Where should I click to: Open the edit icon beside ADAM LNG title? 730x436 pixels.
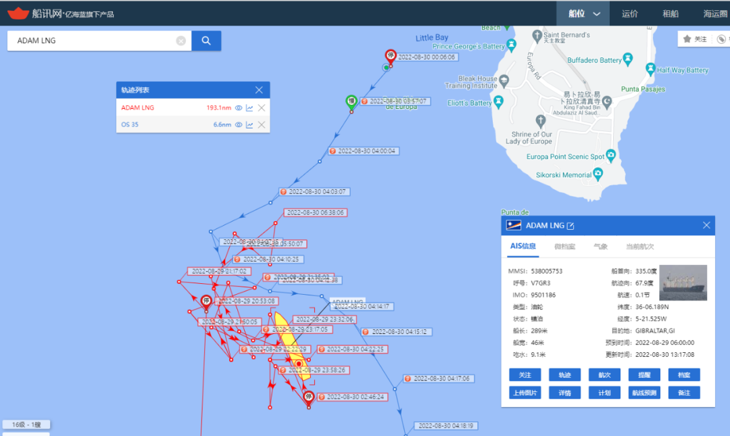point(570,226)
